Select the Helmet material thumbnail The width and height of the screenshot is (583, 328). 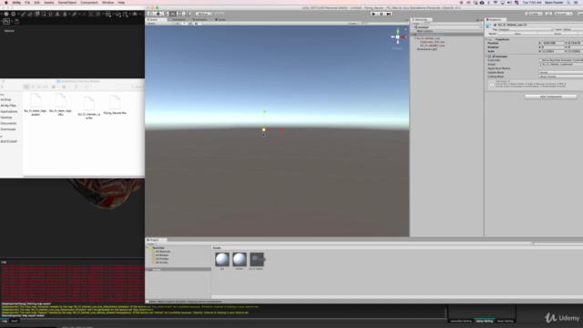[x=239, y=261]
